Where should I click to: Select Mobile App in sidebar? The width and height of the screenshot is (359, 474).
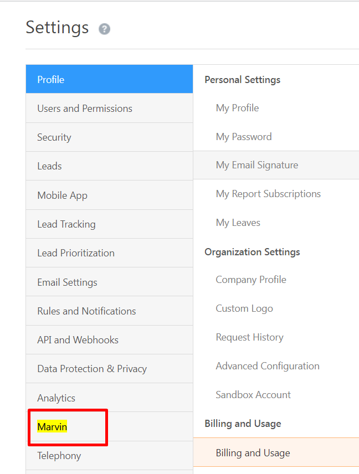(x=62, y=195)
